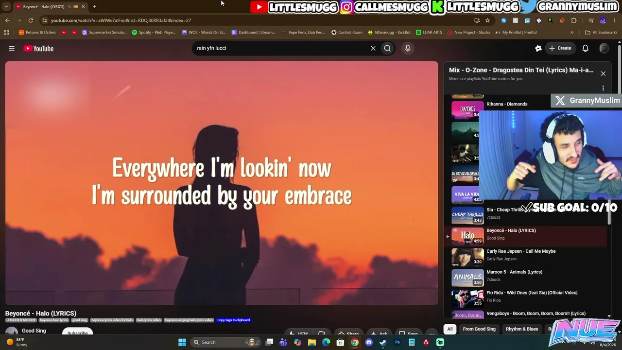
Task: Open the site information icon in address bar
Action: click(x=44, y=20)
